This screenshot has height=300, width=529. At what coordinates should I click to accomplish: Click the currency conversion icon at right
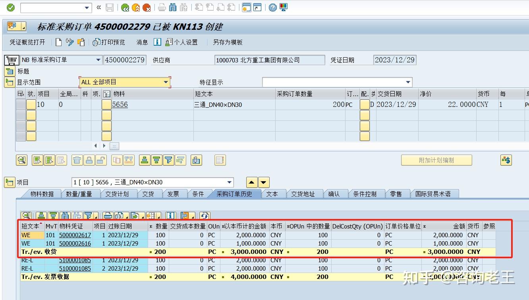tap(506, 160)
